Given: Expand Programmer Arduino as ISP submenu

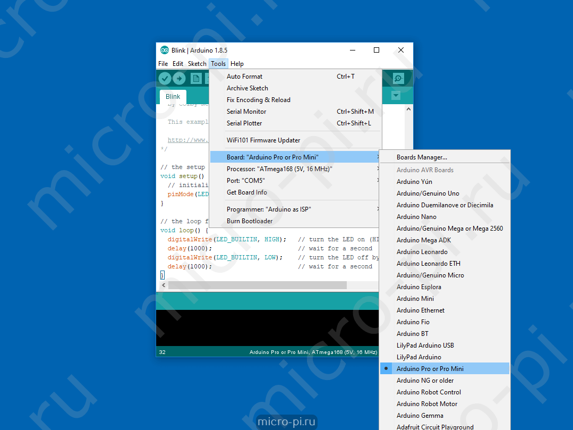Looking at the screenshot, I should point(295,209).
